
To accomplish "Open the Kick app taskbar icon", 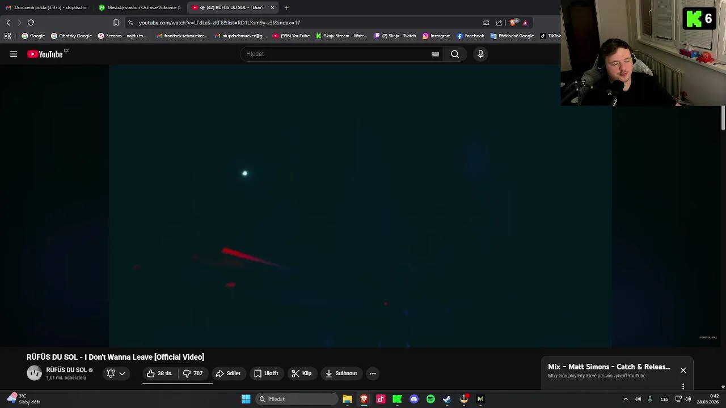I will click(397, 399).
